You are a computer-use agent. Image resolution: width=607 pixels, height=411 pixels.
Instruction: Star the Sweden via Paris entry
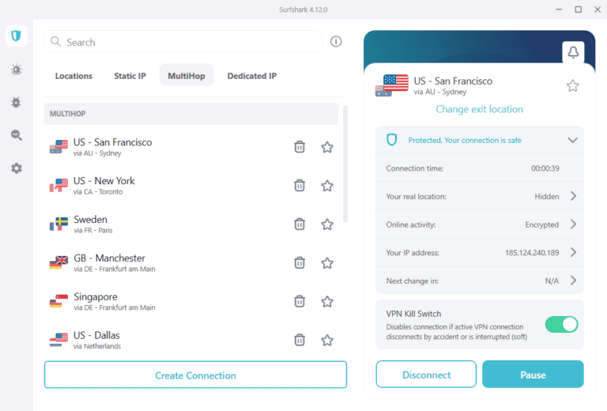pos(327,224)
